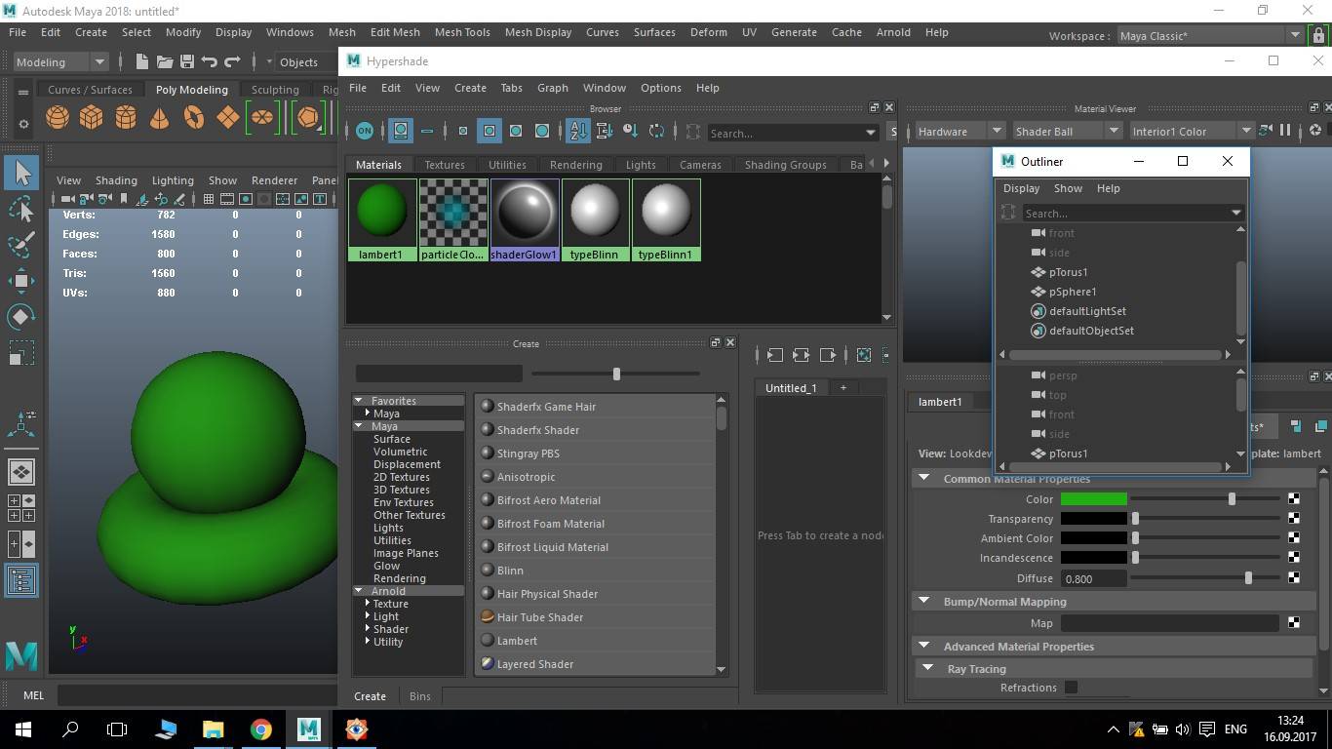Activate the Select tool arrow
This screenshot has height=749, width=1332.
click(x=21, y=174)
